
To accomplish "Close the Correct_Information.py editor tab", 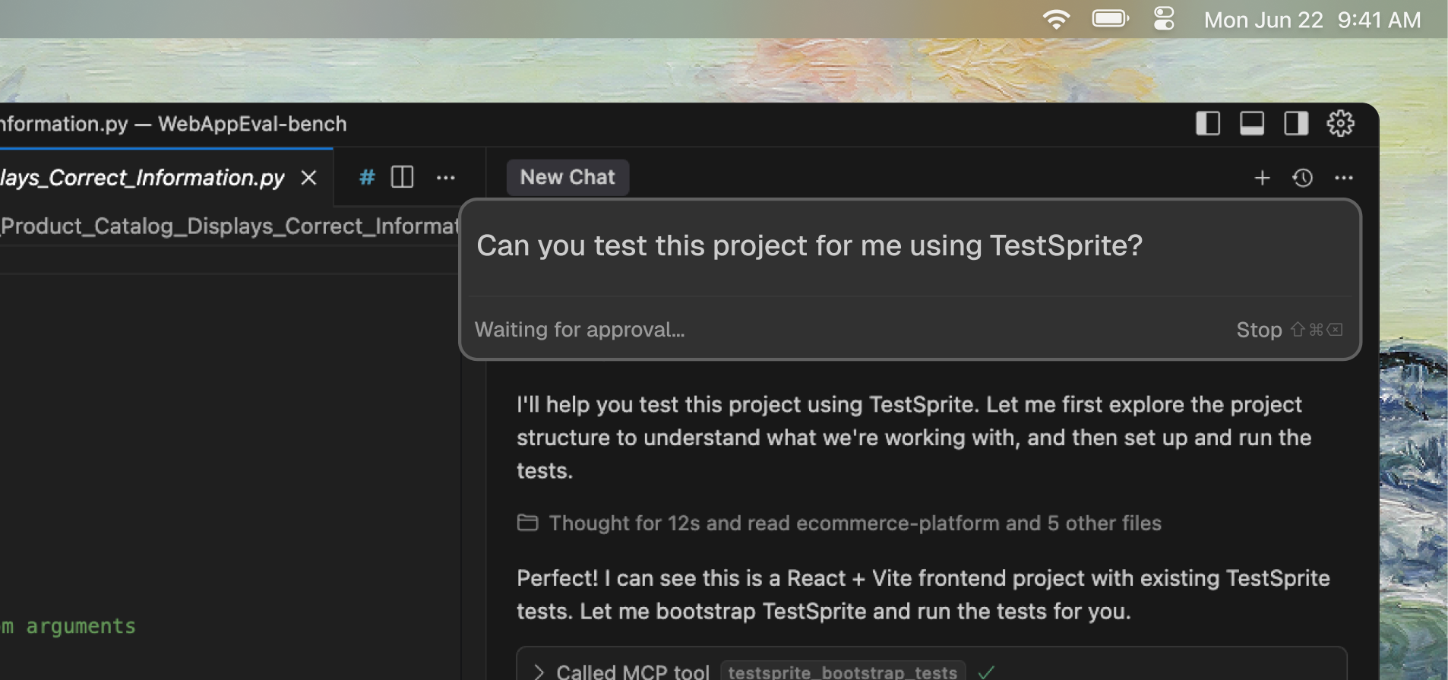I will pos(308,178).
